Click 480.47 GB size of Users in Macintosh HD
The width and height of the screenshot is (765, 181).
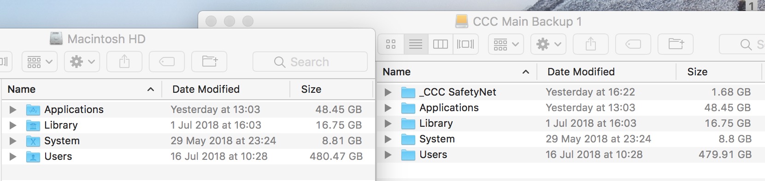point(336,156)
